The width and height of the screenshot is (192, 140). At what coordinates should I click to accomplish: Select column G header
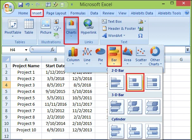(x=181, y=59)
